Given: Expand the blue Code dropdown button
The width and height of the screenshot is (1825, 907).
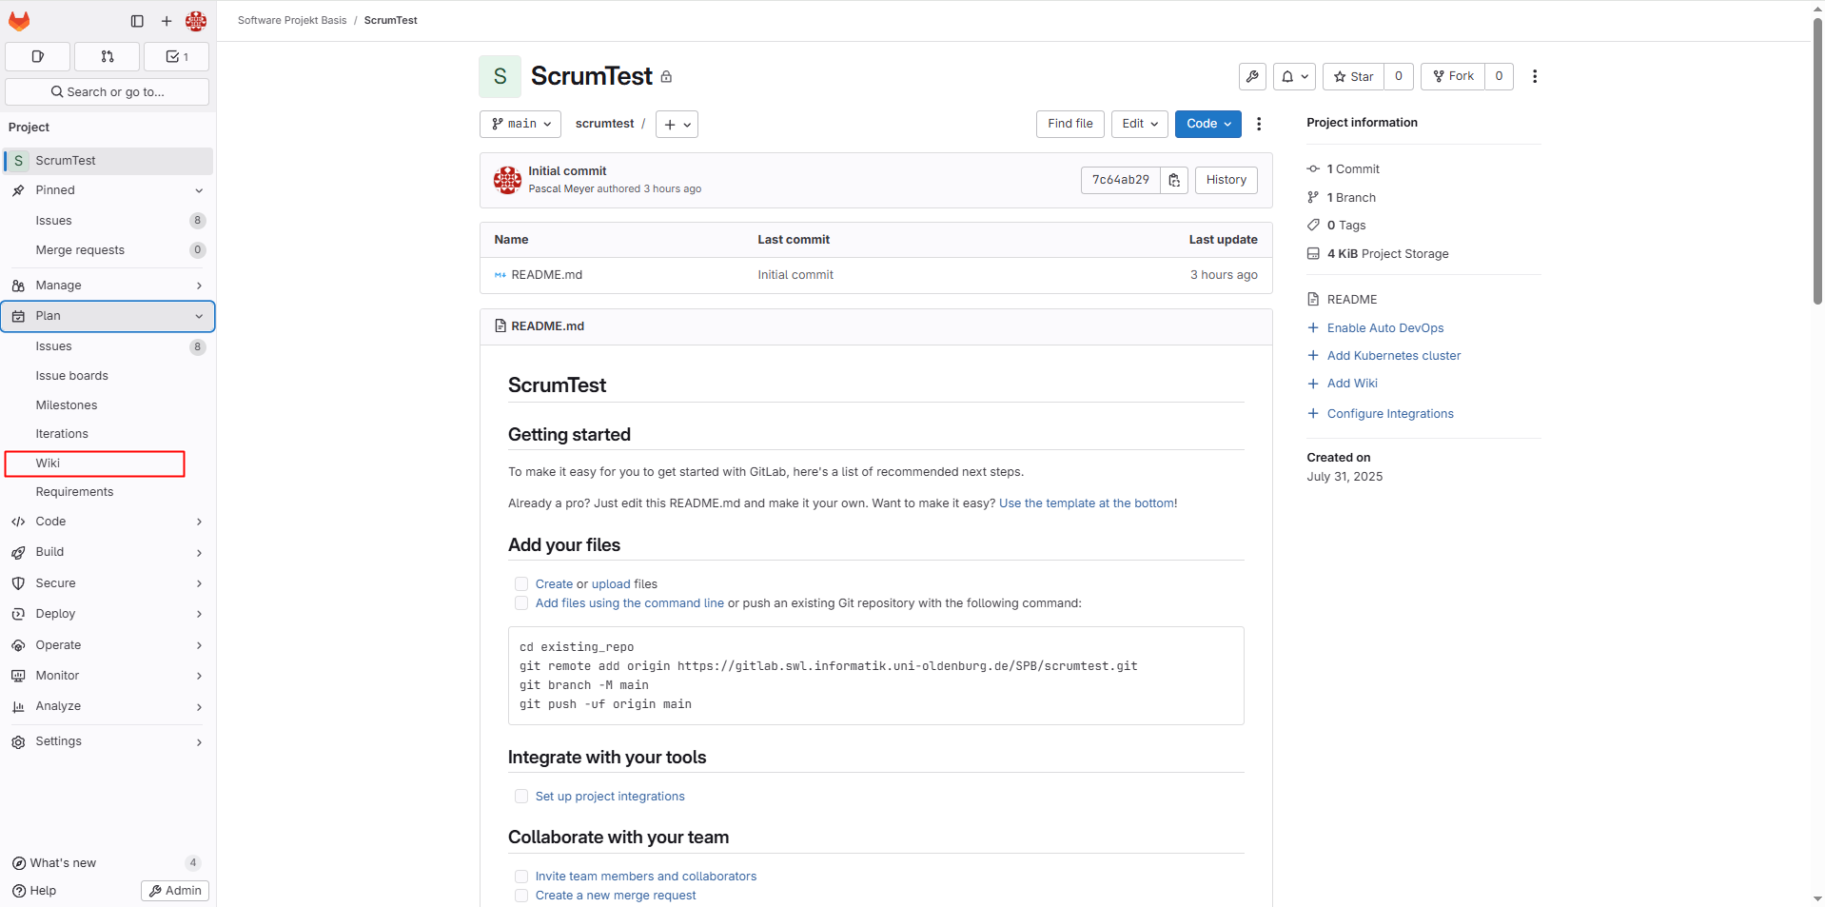Looking at the screenshot, I should pos(1207,124).
